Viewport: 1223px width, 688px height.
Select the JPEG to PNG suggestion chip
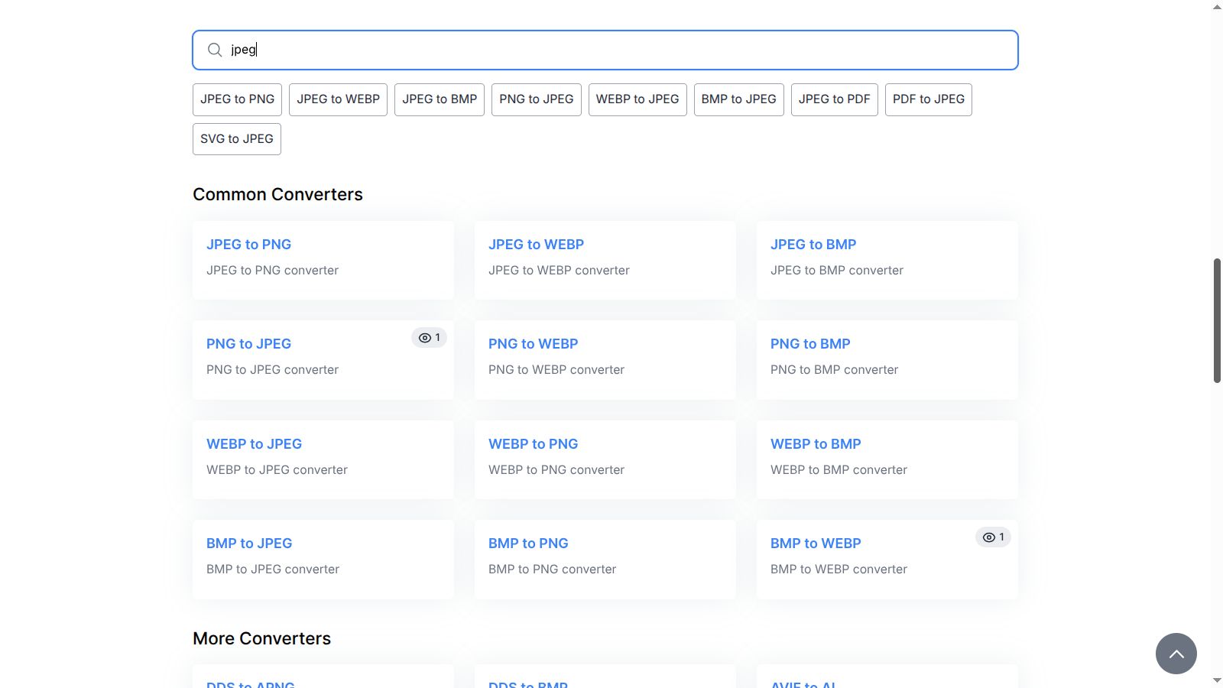pos(238,99)
